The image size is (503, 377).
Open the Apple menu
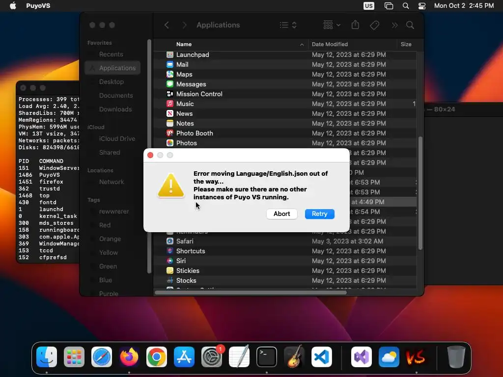(13, 6)
